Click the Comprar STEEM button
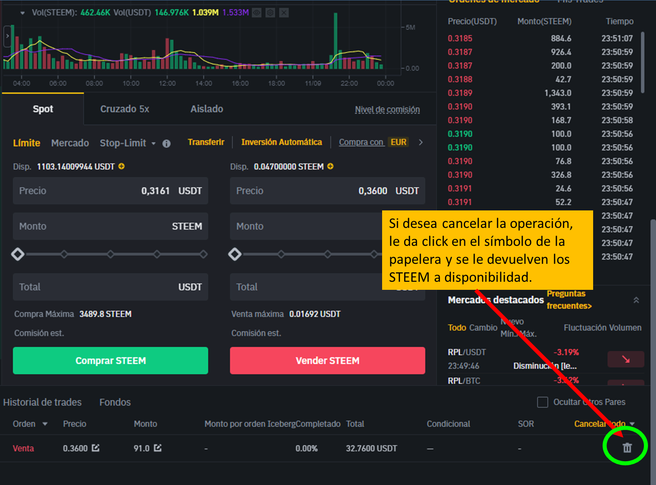Screen dimensions: 656x485 click(110, 360)
